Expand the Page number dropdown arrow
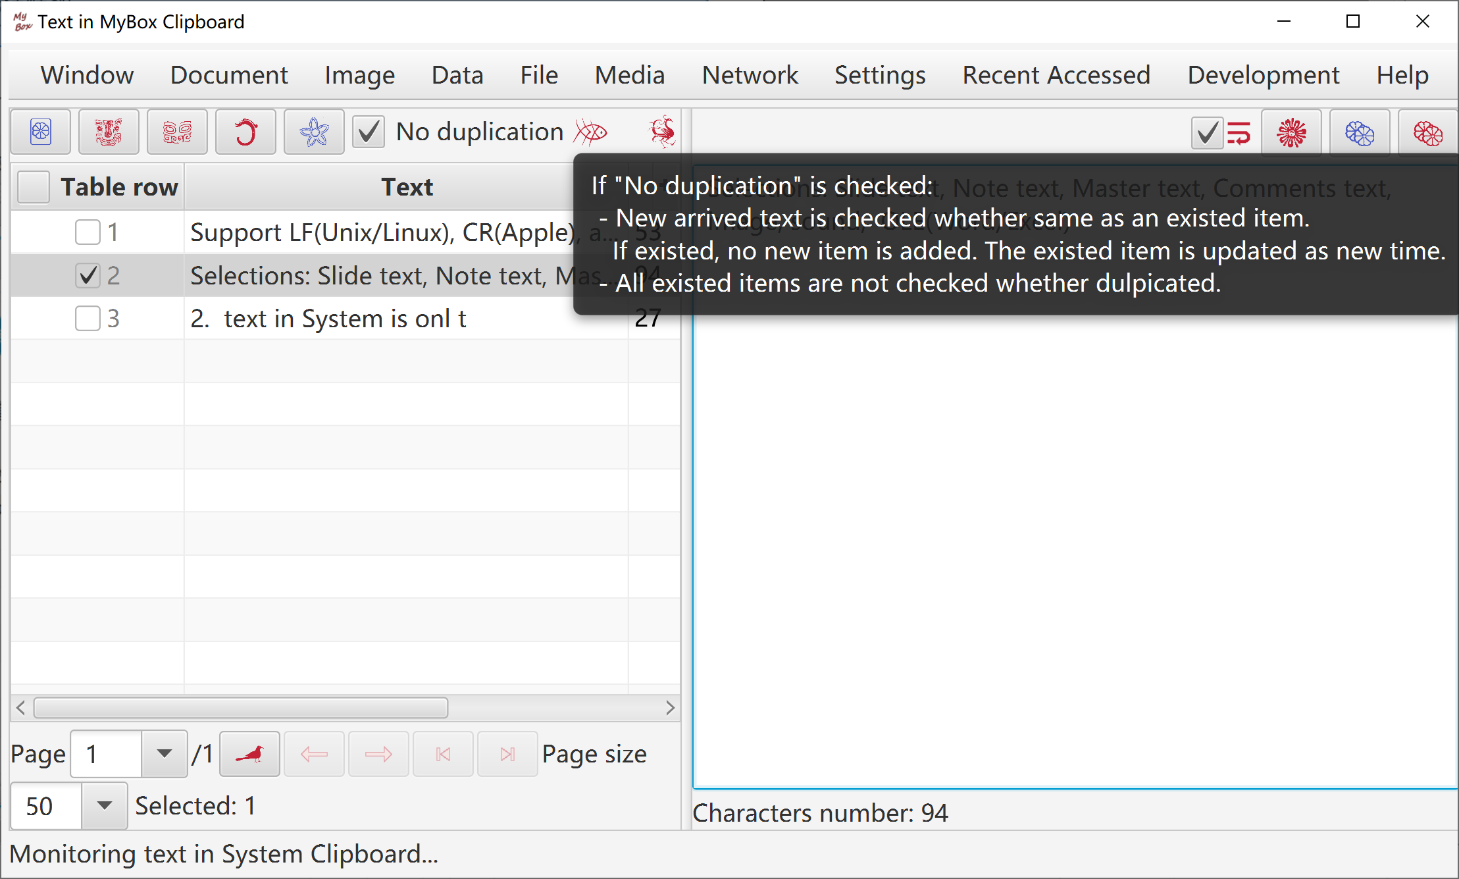Viewport: 1459px width, 879px height. click(165, 754)
